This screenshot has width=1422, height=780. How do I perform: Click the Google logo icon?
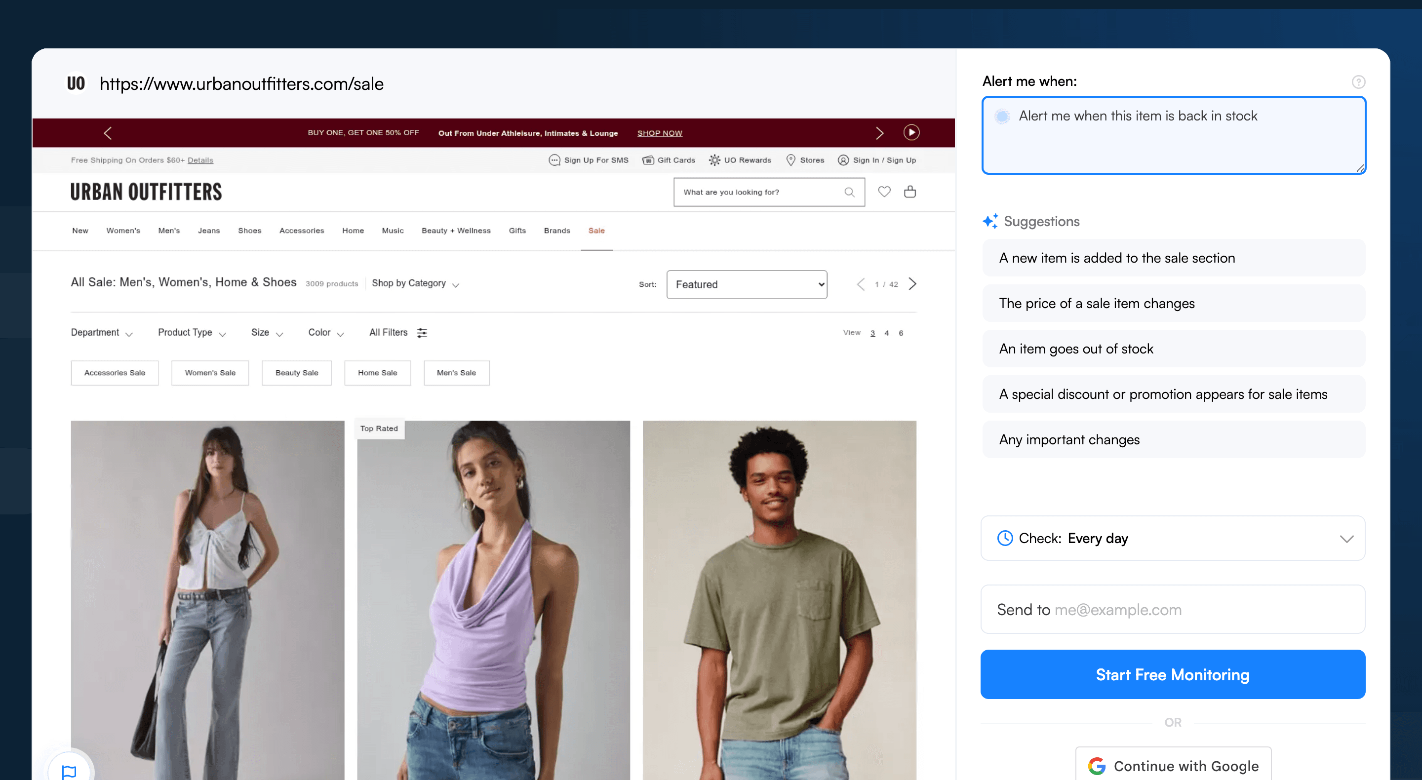pyautogui.click(x=1096, y=766)
